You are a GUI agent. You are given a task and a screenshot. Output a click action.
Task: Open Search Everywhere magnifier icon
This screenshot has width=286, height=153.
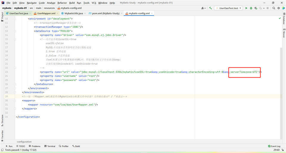point(274,8)
